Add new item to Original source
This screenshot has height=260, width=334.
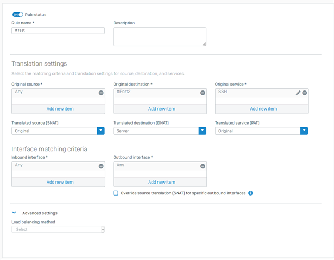tap(60, 109)
